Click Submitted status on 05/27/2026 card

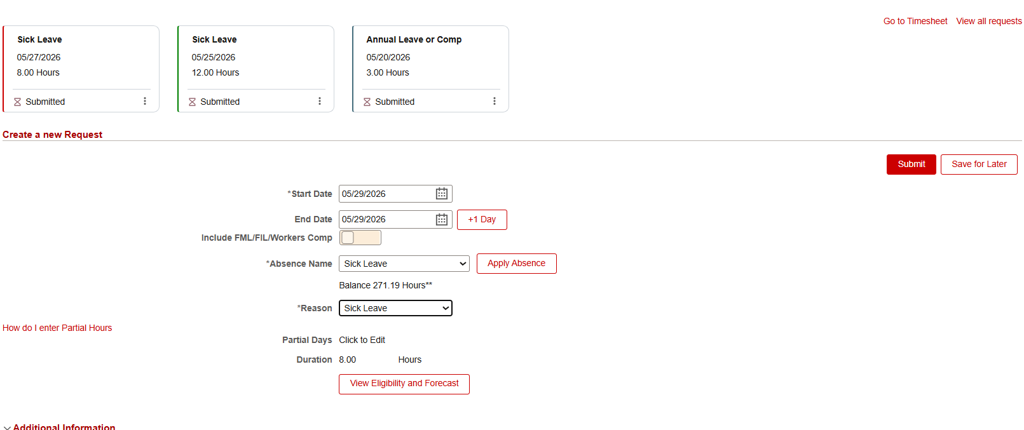(x=45, y=102)
